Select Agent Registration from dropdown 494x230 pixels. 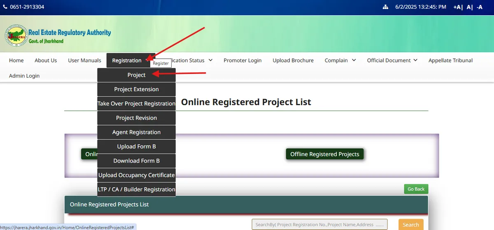coord(136,132)
